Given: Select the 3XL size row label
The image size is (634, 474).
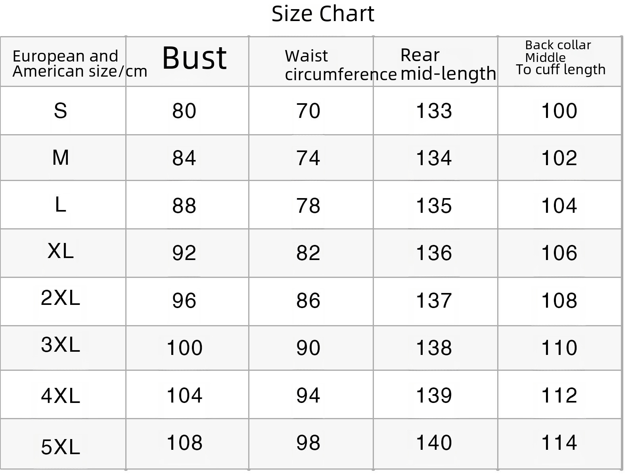Looking at the screenshot, I should (x=60, y=345).
